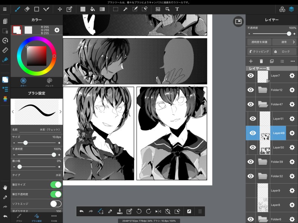
Task: Select the foreground white color swatch
Action: pos(17,30)
